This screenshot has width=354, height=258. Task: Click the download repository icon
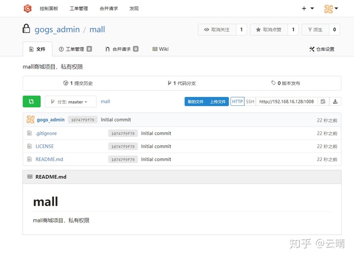click(335, 101)
